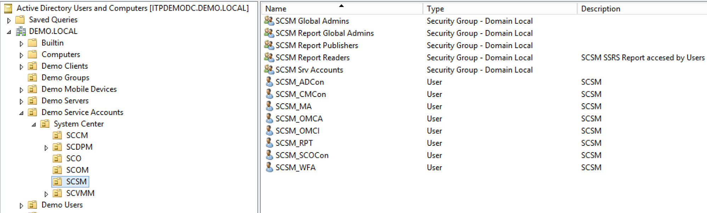
Task: Click the SCOM OU icon
Action: pos(57,170)
